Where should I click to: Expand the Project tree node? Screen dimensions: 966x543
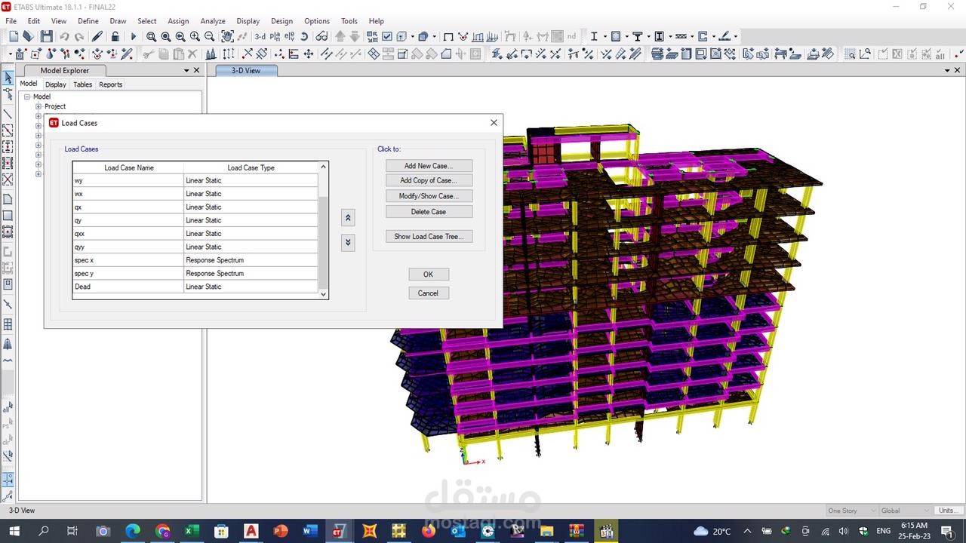(x=38, y=106)
